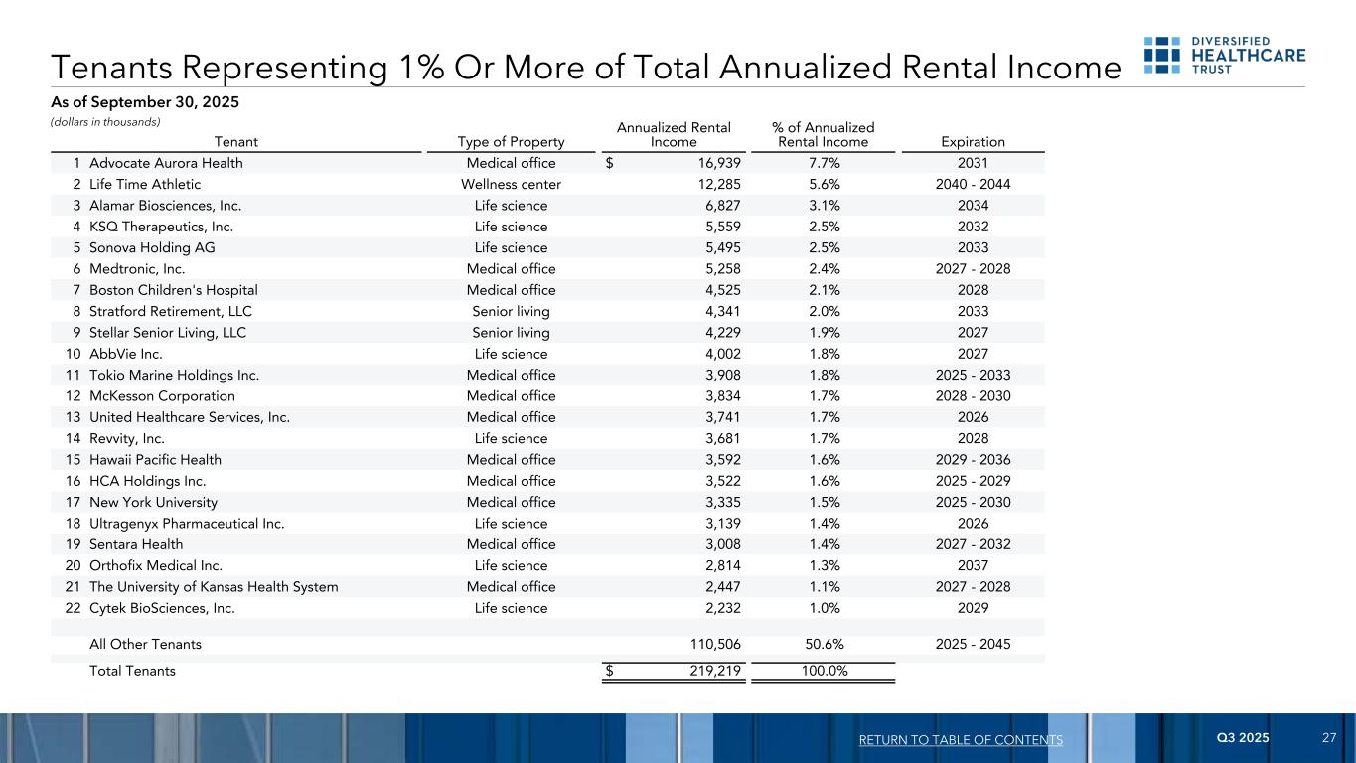
Task: Click page number 27 in the footer
Action: click(x=1329, y=739)
